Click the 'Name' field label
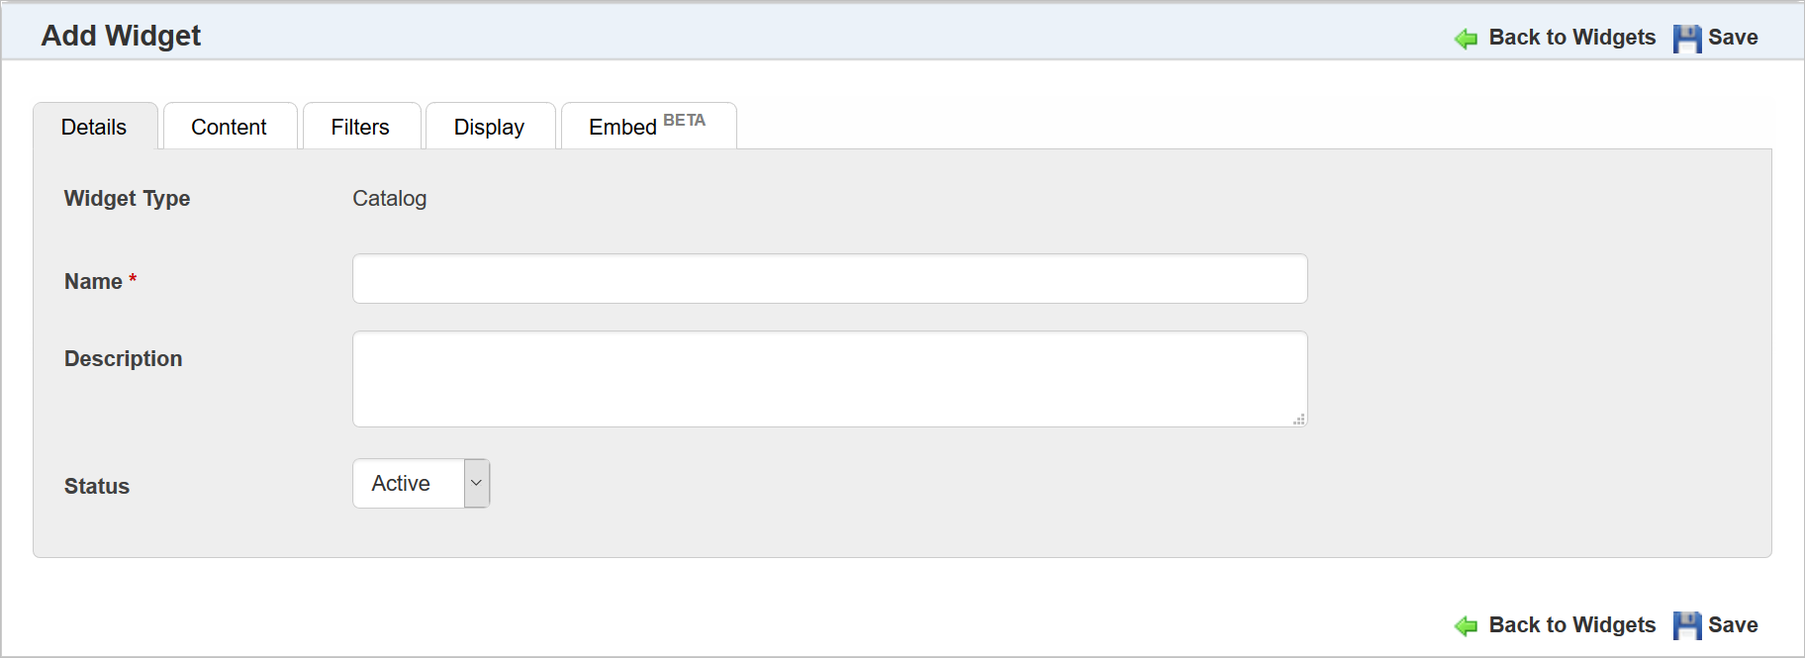The height and width of the screenshot is (658, 1805). tap(94, 282)
